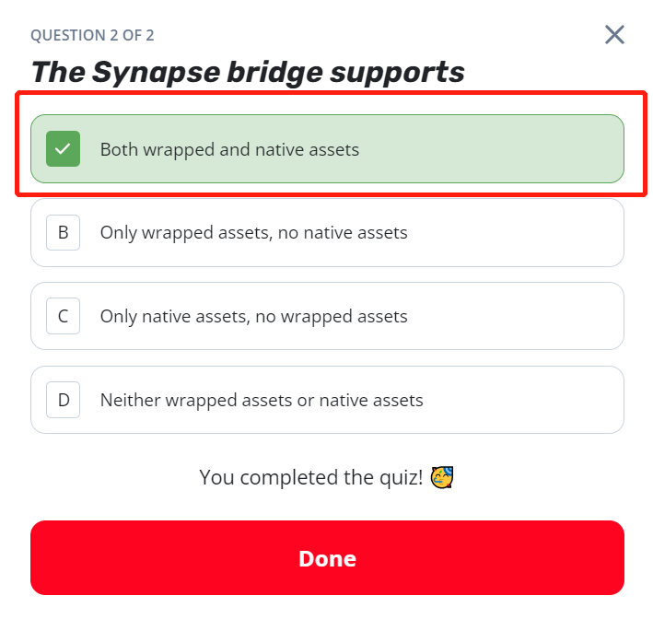This screenshot has width=653, height=619.
Task: Close the quiz dialog with the X icon
Action: click(x=614, y=35)
